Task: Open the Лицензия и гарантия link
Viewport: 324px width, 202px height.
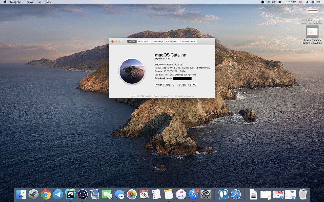Action: (x=184, y=96)
